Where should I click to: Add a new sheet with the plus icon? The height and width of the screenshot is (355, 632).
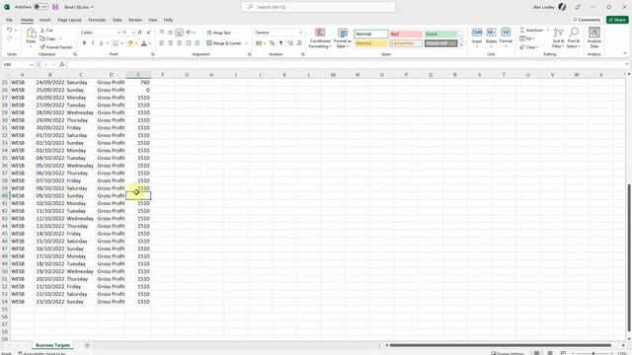pos(87,345)
